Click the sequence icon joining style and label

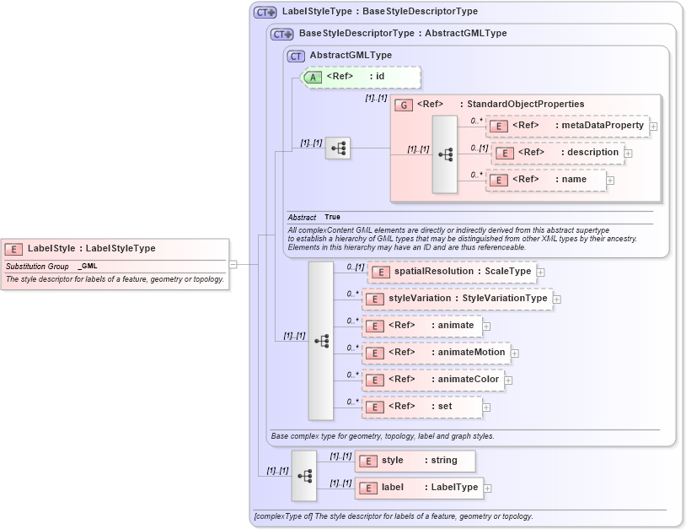point(303,474)
